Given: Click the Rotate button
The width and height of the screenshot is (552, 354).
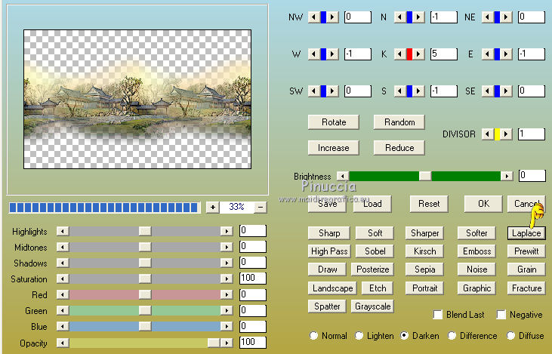Looking at the screenshot, I should [x=334, y=122].
